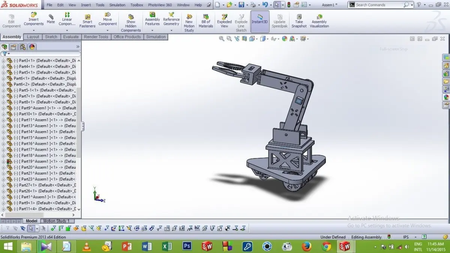Screen dimensions: 450x253
Task: Create an Exploded View
Action: (224, 21)
